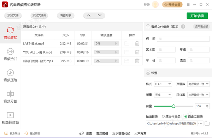Click the megaphone icon in bottom bar
Viewport: 212px width, 138px height.
point(82,133)
